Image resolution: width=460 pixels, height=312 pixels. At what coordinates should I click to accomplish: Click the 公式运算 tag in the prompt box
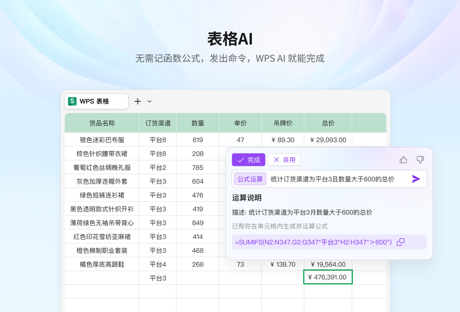pos(250,179)
